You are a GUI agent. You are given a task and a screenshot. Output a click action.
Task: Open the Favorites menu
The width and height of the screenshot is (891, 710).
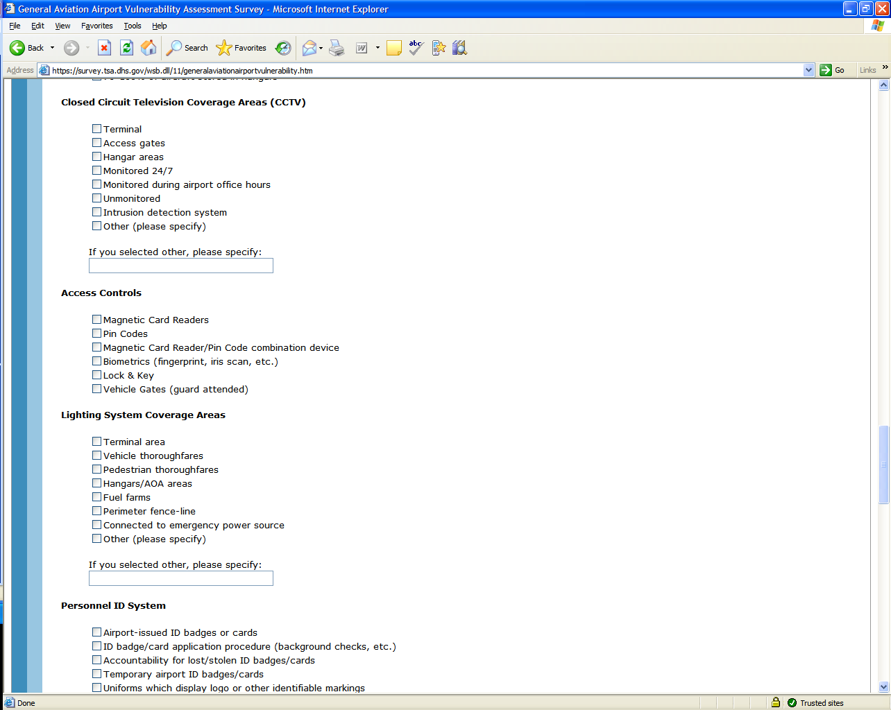tap(96, 26)
